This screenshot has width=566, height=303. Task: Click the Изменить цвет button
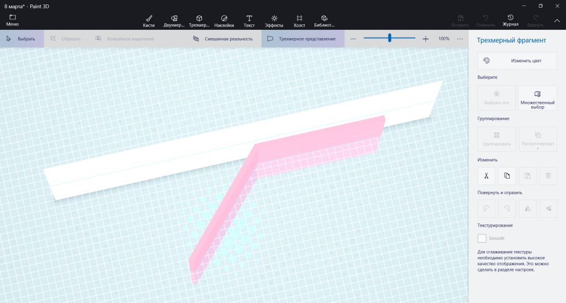[517, 61]
